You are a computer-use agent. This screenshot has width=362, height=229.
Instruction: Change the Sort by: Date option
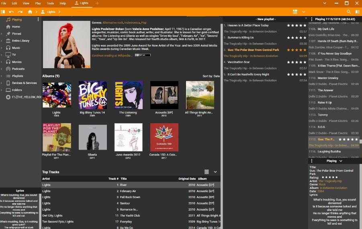click(211, 76)
